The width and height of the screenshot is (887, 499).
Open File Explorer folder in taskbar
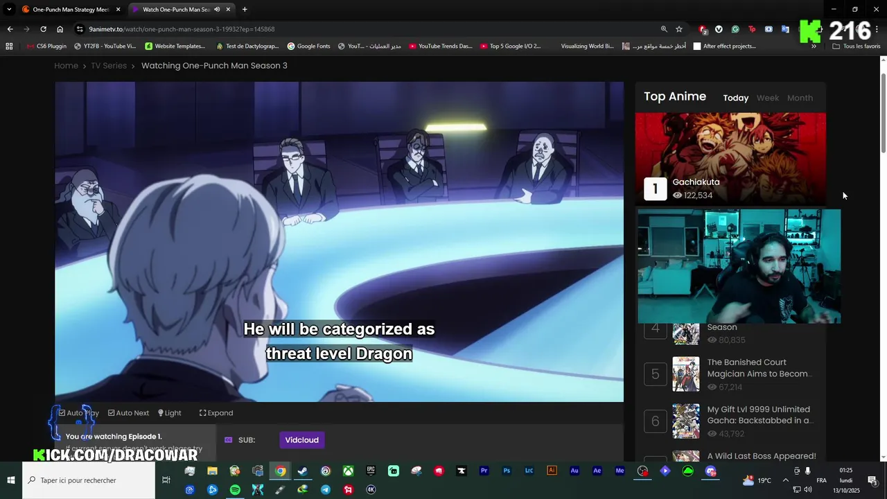pyautogui.click(x=212, y=471)
